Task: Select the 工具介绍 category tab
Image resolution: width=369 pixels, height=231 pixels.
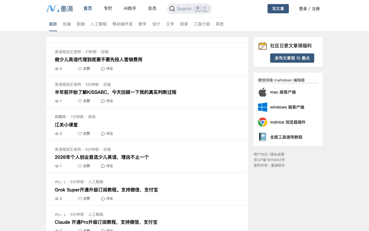Action: click(x=202, y=24)
